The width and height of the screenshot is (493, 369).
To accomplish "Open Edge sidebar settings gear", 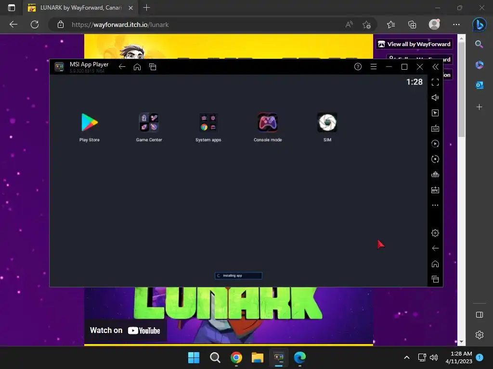I will pos(479,335).
